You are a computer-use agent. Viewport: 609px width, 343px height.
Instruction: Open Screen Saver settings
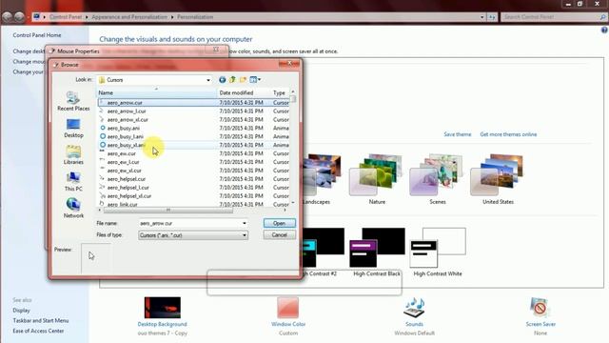click(540, 315)
